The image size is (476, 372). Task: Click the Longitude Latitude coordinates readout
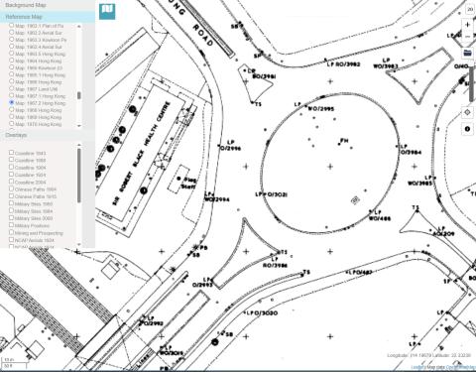[x=429, y=355]
